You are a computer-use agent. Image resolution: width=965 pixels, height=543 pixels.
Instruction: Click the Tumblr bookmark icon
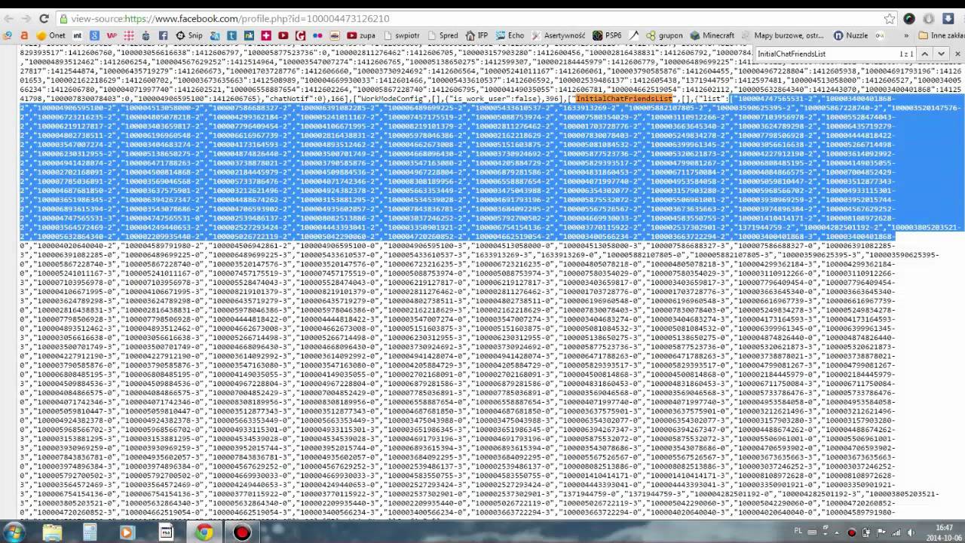pos(231,35)
